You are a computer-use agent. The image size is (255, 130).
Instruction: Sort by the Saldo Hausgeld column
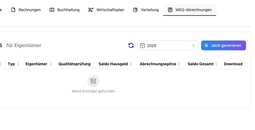coord(131,64)
